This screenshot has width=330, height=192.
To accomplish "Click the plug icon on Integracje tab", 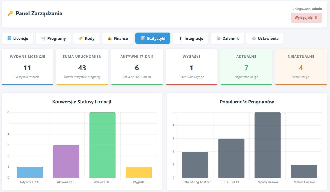I will [x=180, y=38].
